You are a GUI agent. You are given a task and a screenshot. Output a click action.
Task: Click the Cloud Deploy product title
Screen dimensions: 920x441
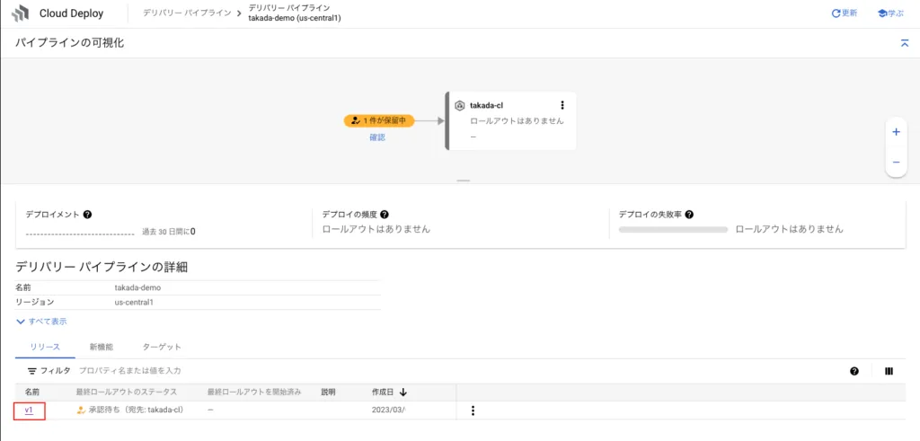click(72, 13)
